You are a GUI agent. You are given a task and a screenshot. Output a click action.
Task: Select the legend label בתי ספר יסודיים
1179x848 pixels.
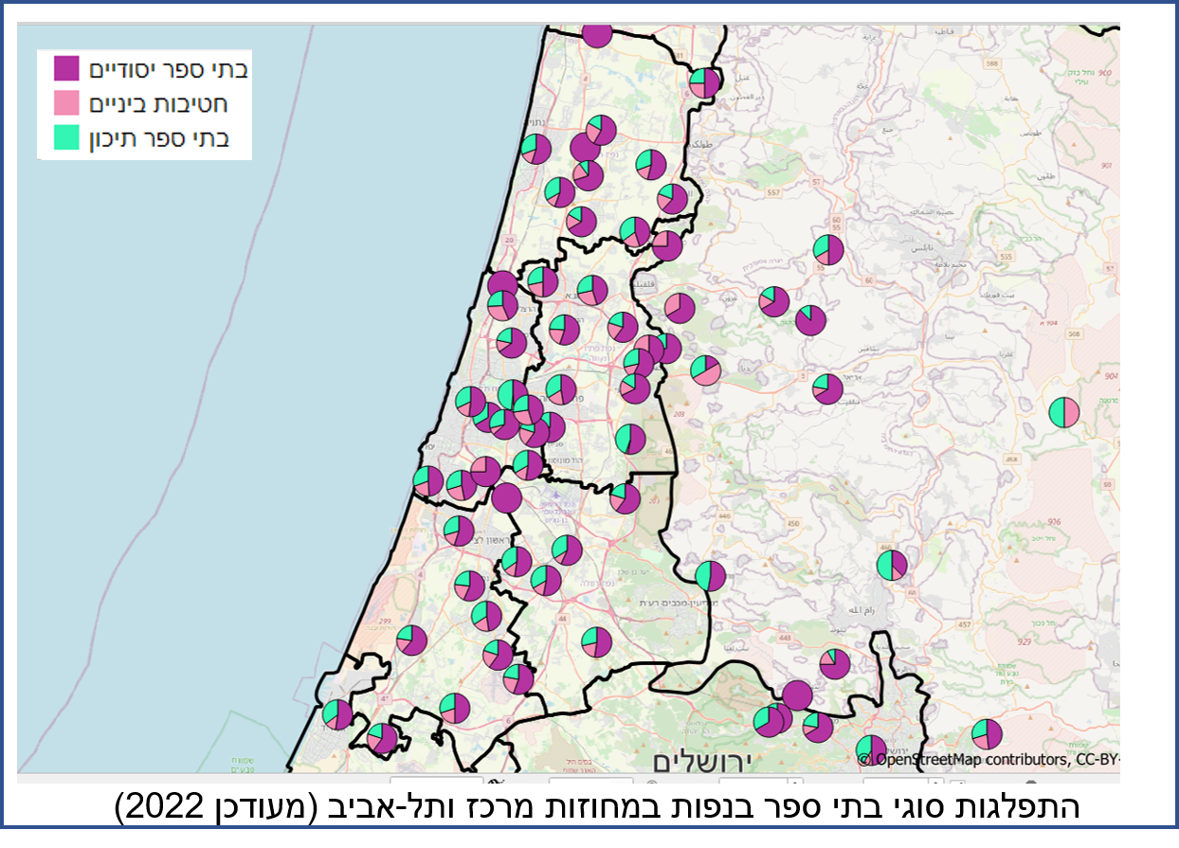pos(169,69)
